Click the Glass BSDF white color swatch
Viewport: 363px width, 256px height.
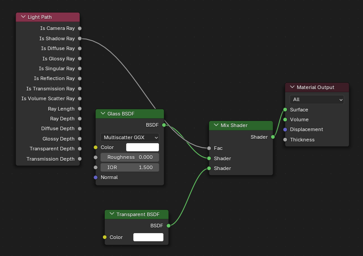point(143,147)
